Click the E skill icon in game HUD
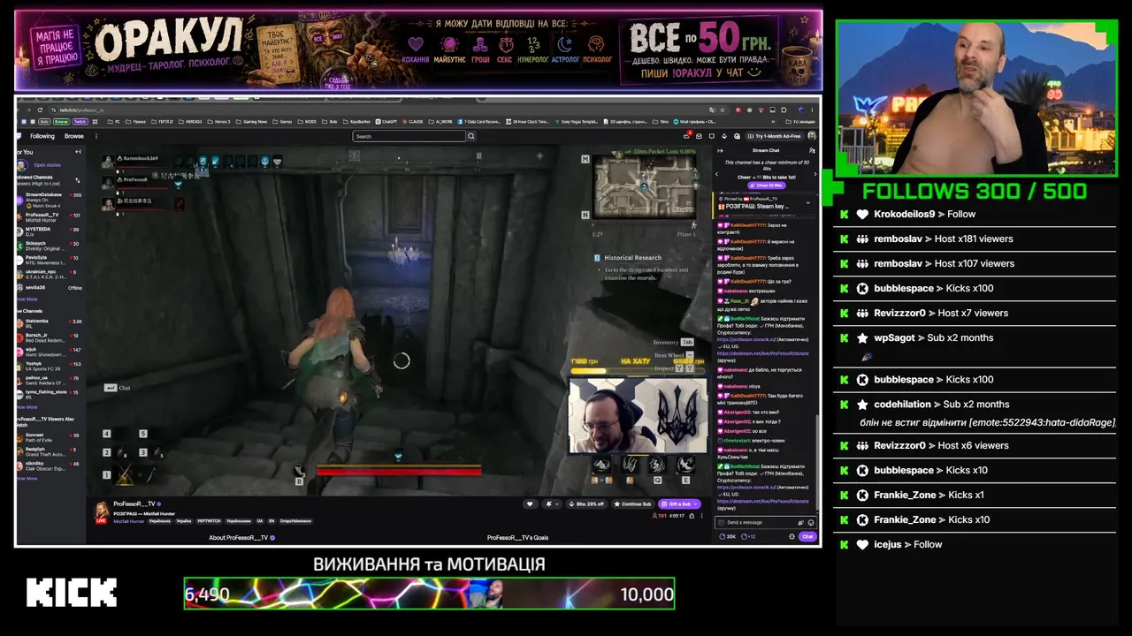Viewport: 1132px width, 636px height. [685, 466]
